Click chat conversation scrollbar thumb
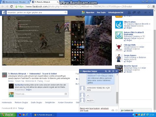 117,98
